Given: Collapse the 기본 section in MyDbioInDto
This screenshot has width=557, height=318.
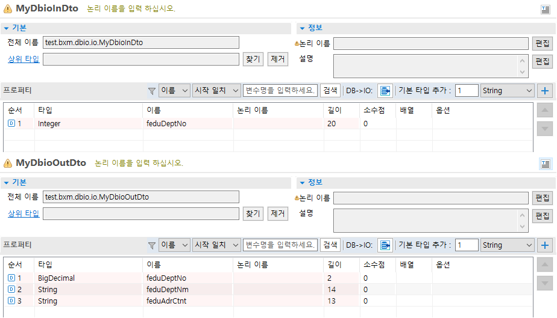Looking at the screenshot, I should (7, 28).
